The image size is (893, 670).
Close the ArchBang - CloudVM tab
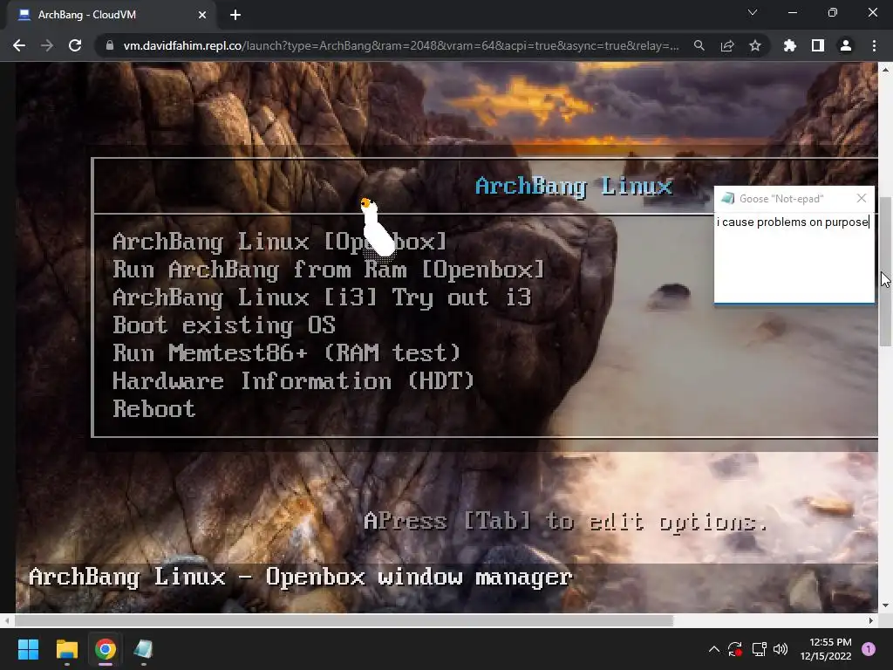pos(202,15)
